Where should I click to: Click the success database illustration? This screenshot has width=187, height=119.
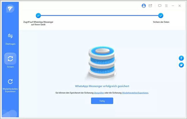point(102,62)
